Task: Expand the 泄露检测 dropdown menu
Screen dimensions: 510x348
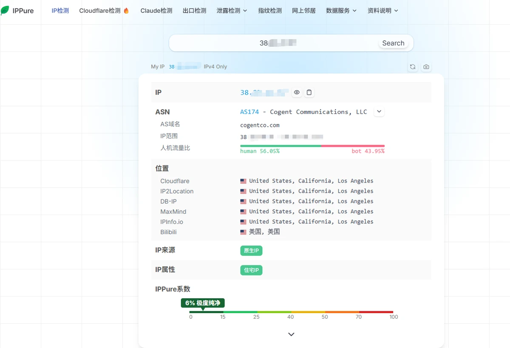Action: 232,11
